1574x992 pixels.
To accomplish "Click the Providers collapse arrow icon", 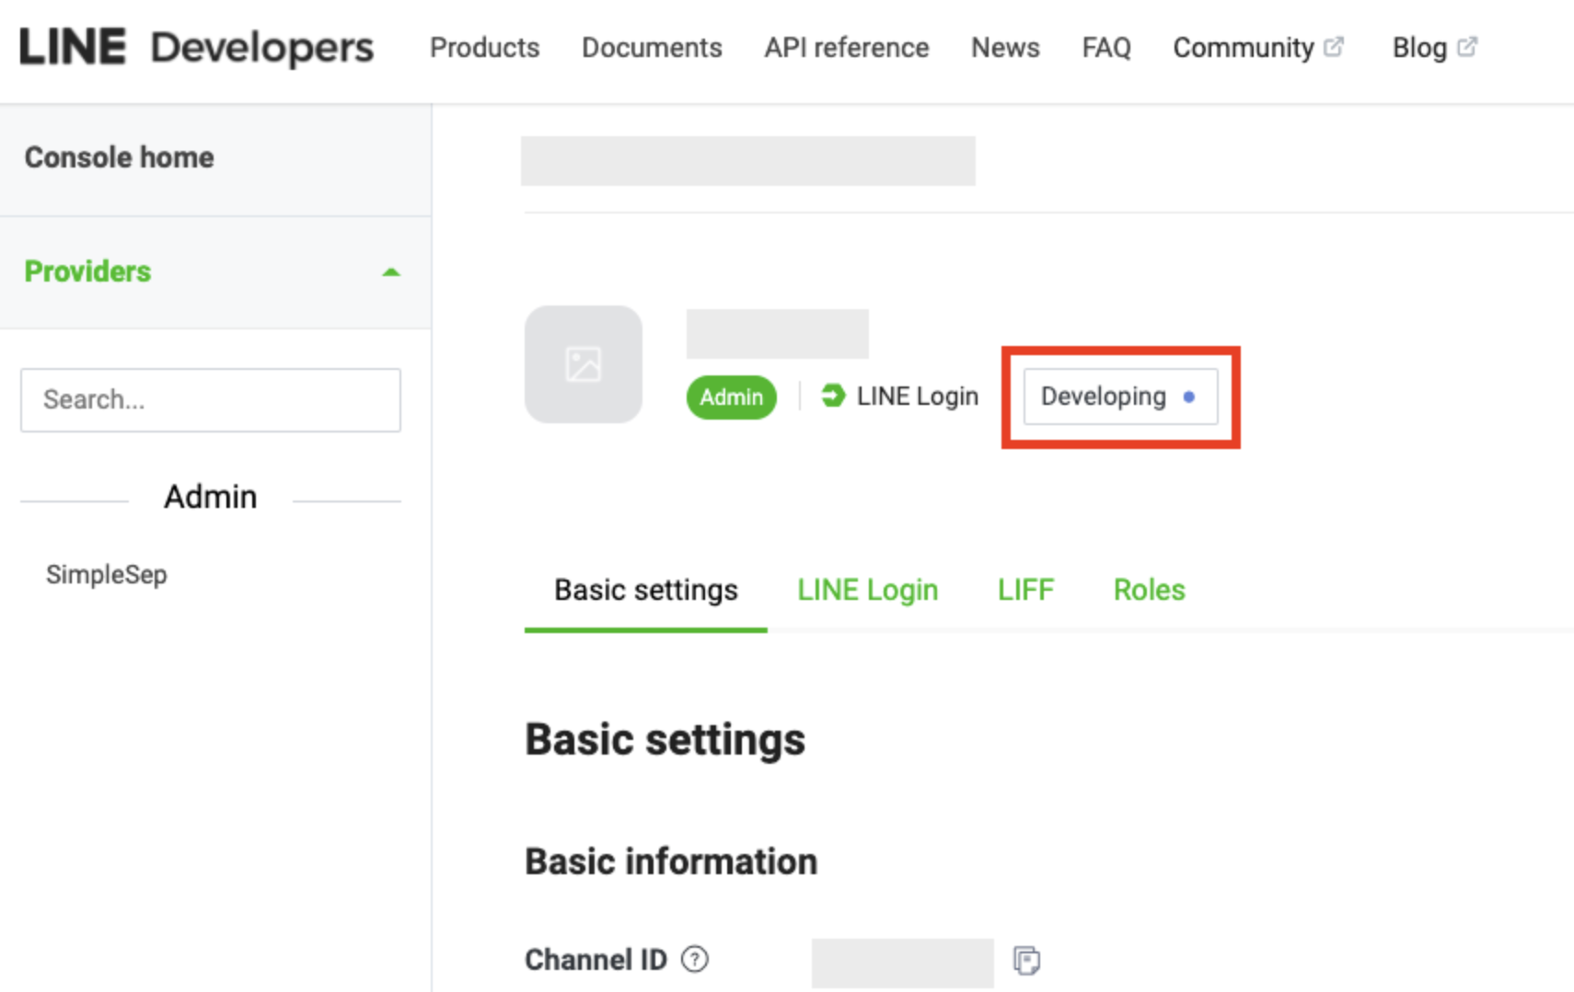I will coord(391,272).
